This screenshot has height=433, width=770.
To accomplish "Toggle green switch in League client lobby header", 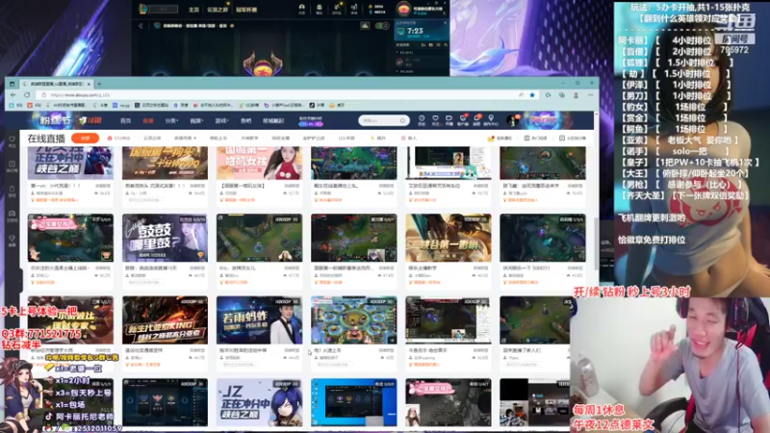I will 381,26.
